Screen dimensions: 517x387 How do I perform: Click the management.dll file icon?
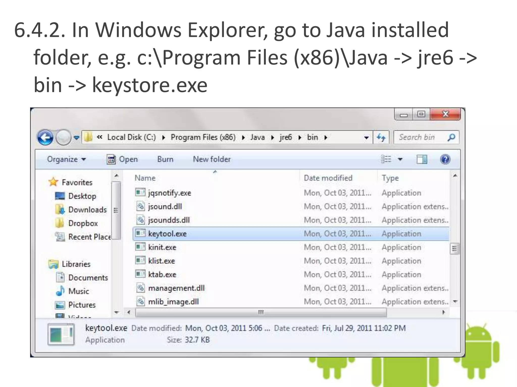pyautogui.click(x=141, y=288)
